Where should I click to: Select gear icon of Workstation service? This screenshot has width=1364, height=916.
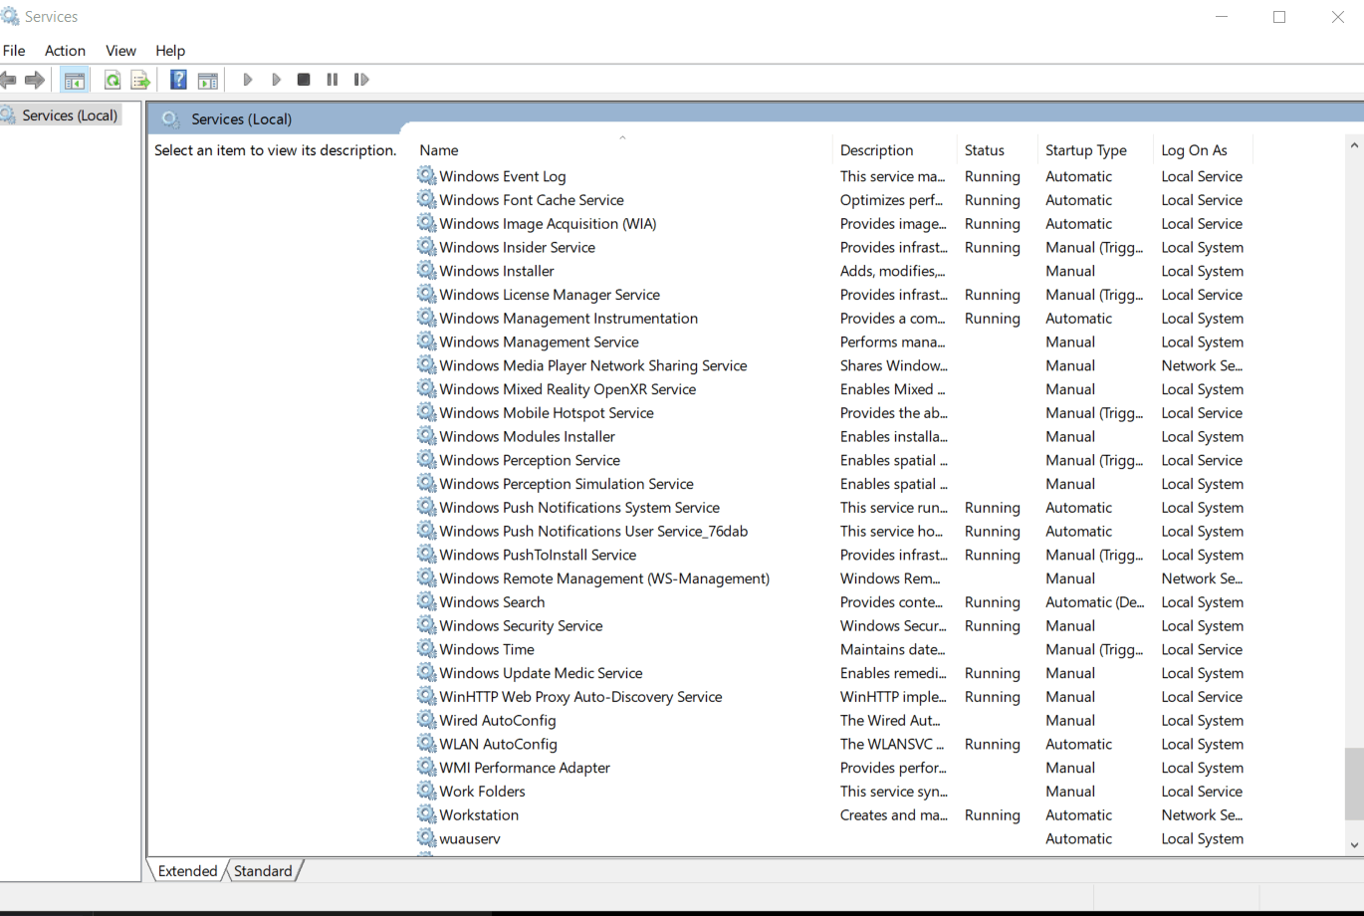427,814
